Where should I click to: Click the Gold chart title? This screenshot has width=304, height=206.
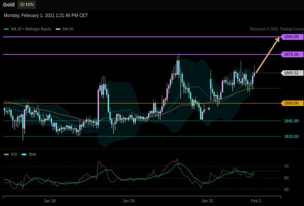click(x=9, y=5)
